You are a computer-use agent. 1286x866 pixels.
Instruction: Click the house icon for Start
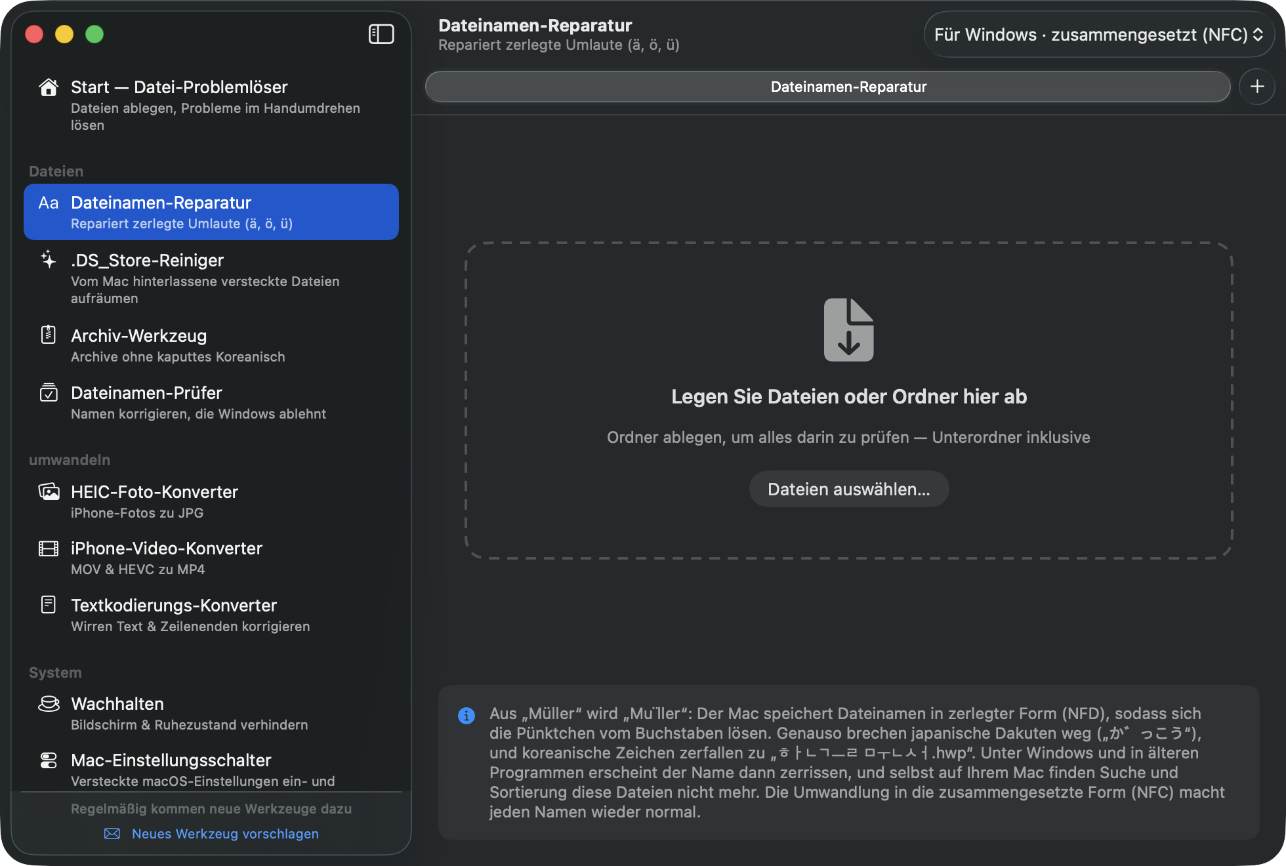pos(49,87)
